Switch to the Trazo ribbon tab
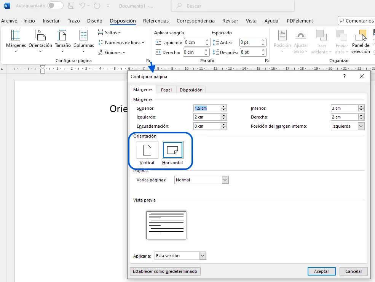Viewport: 375px width, 282px height. (x=73, y=21)
